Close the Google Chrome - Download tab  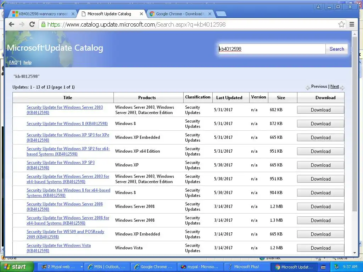[x=210, y=14]
